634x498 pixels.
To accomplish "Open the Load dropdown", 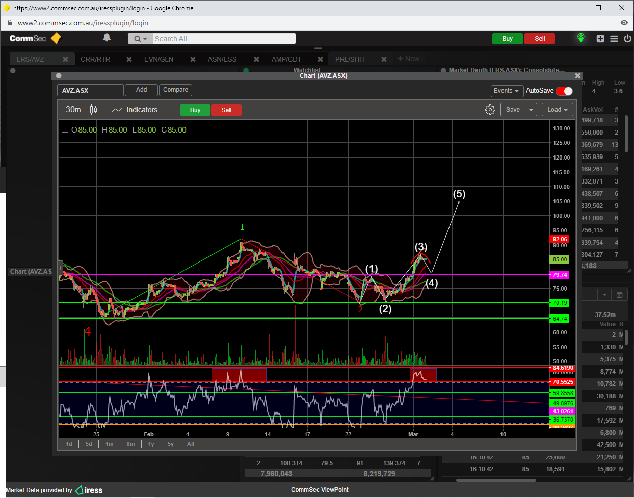I will 557,110.
